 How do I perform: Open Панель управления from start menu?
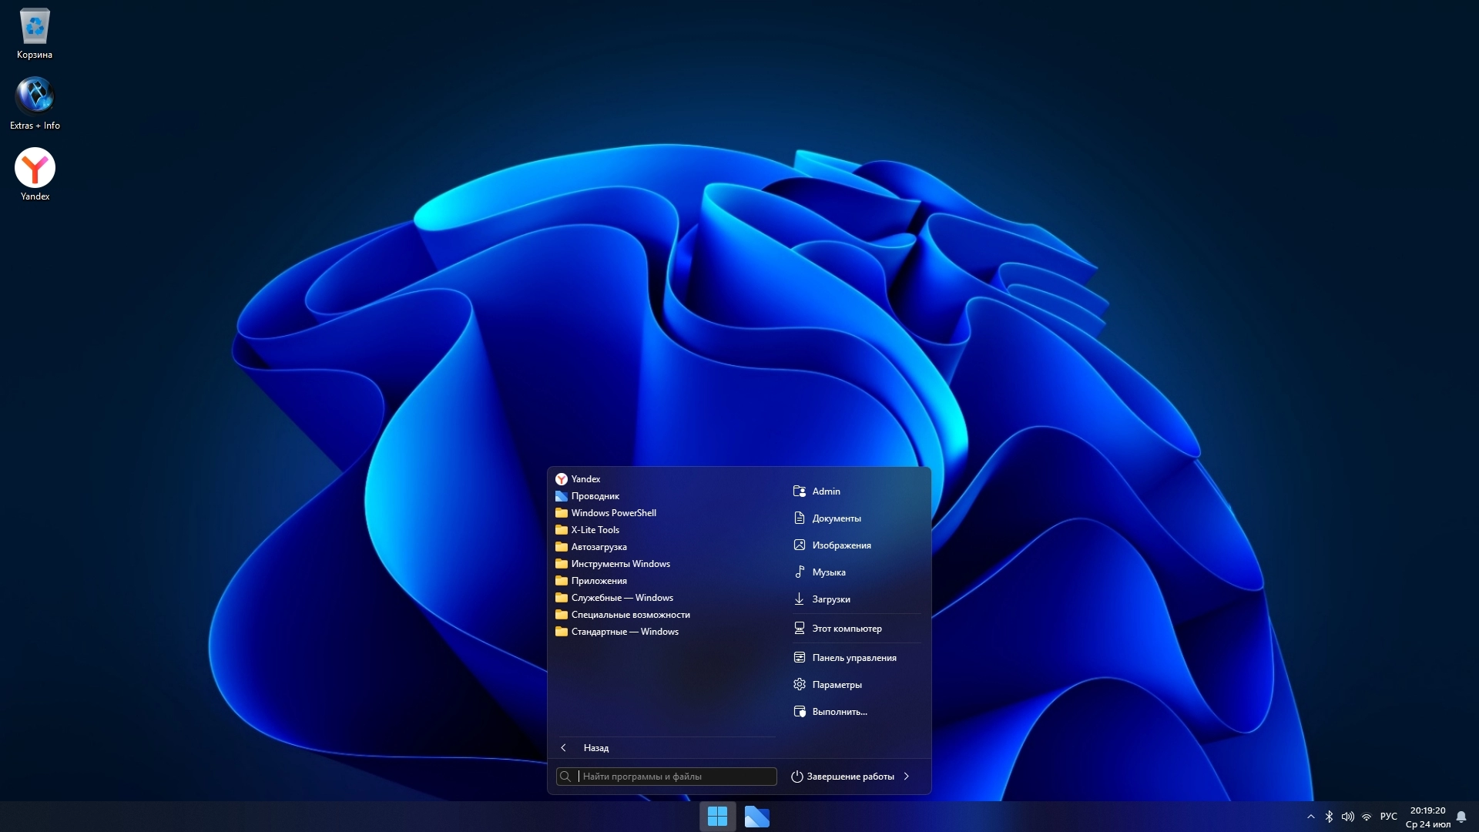pyautogui.click(x=854, y=658)
